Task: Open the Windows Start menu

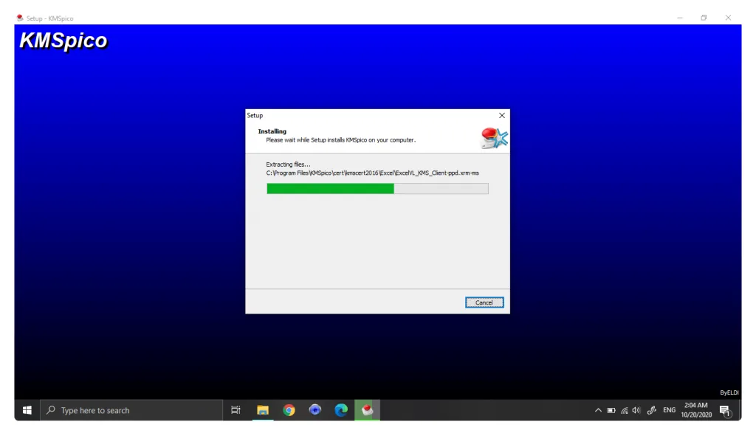Action: [27, 410]
